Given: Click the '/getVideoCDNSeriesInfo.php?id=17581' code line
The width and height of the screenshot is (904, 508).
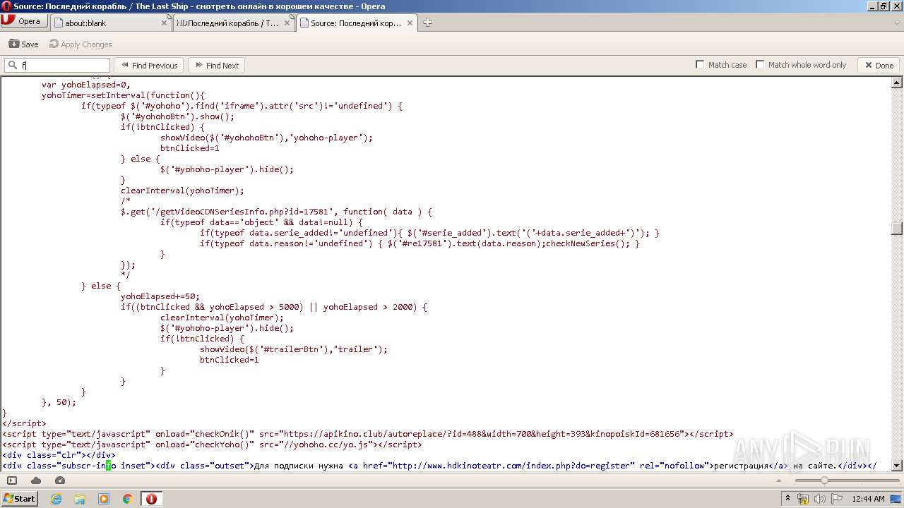Looking at the screenshot, I should pyautogui.click(x=276, y=212).
